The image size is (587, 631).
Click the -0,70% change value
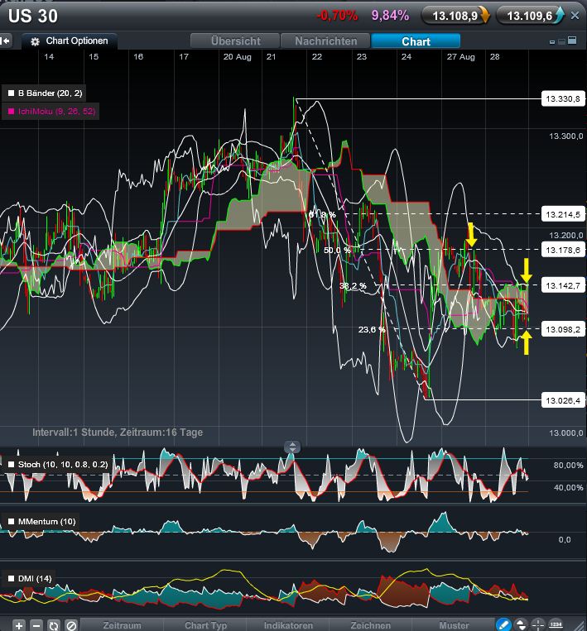point(337,16)
